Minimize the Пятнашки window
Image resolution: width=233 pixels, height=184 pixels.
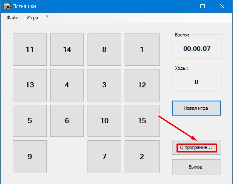[183, 6]
